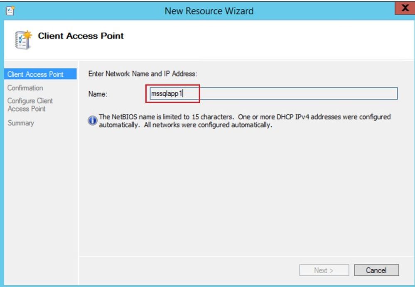Click the Name: label

coord(98,94)
